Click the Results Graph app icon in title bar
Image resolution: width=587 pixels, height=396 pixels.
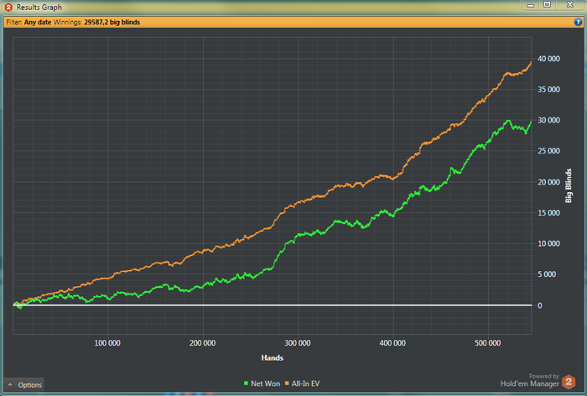point(8,7)
